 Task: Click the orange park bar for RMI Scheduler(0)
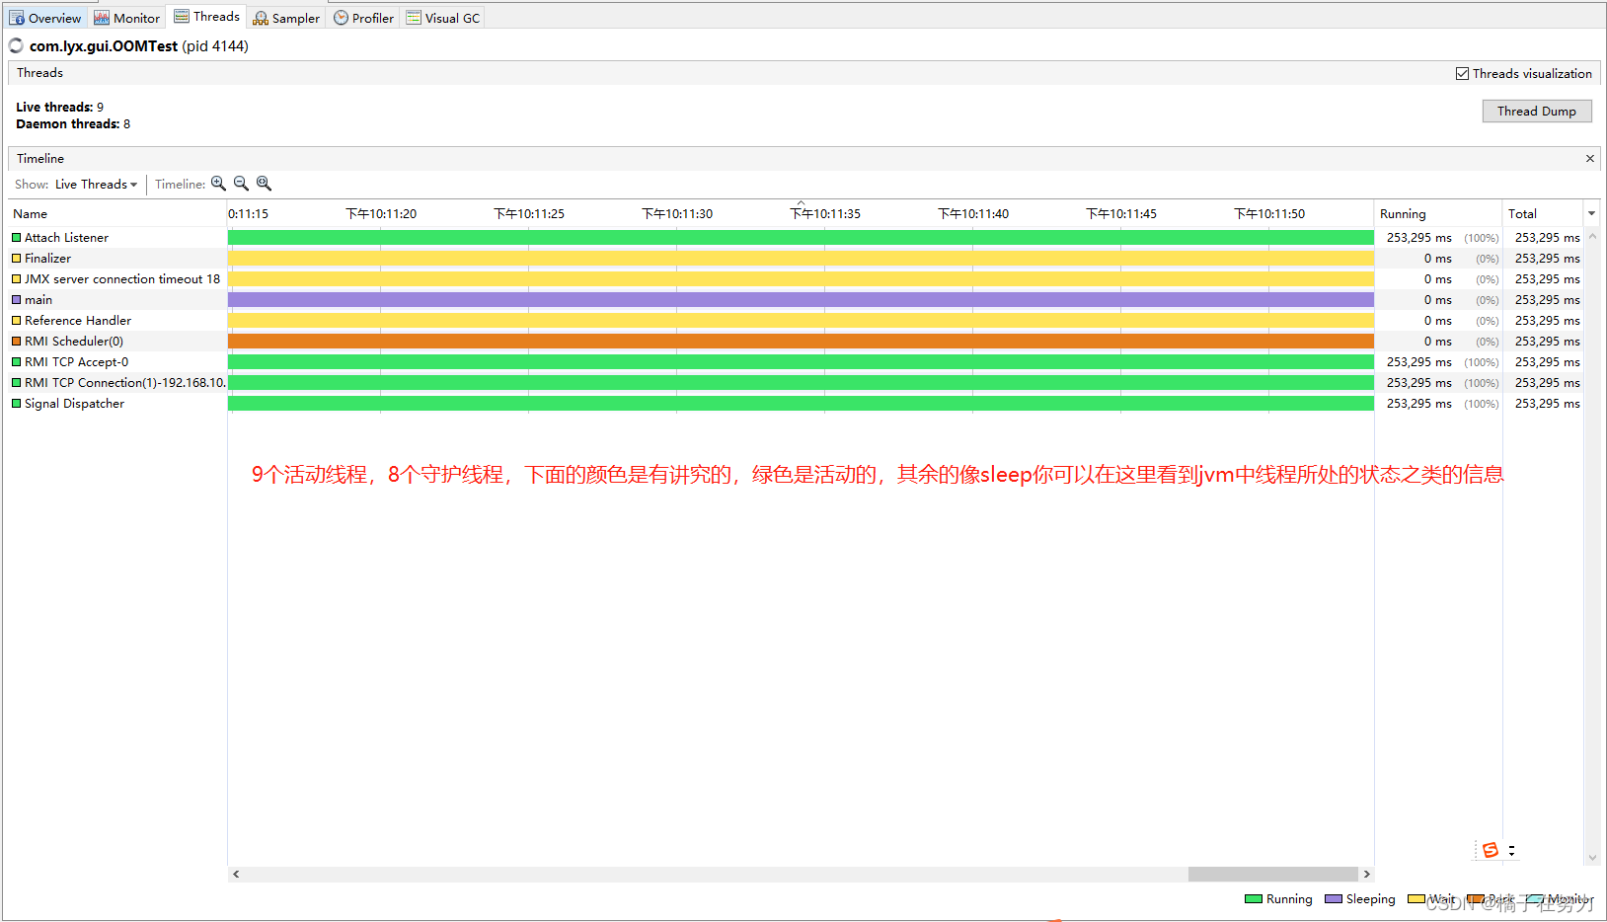(801, 342)
